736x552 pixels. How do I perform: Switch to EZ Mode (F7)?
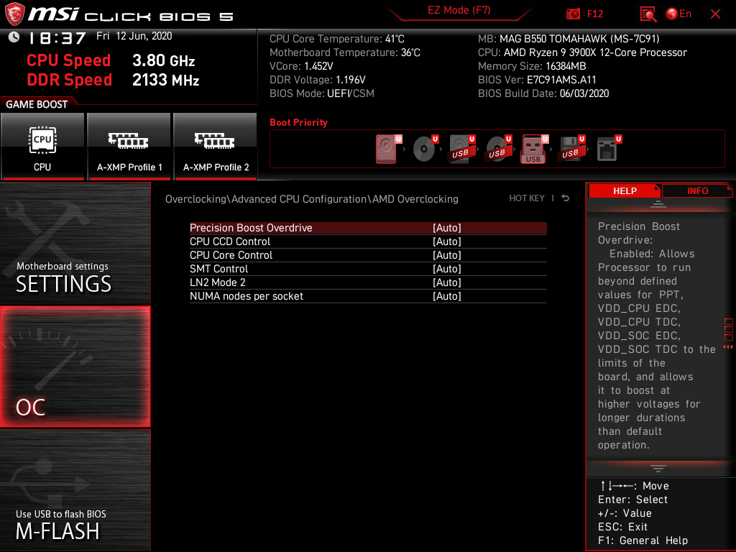[x=459, y=11]
